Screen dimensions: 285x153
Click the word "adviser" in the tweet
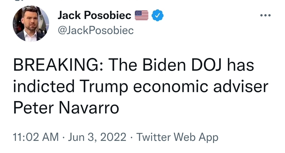click(x=241, y=86)
